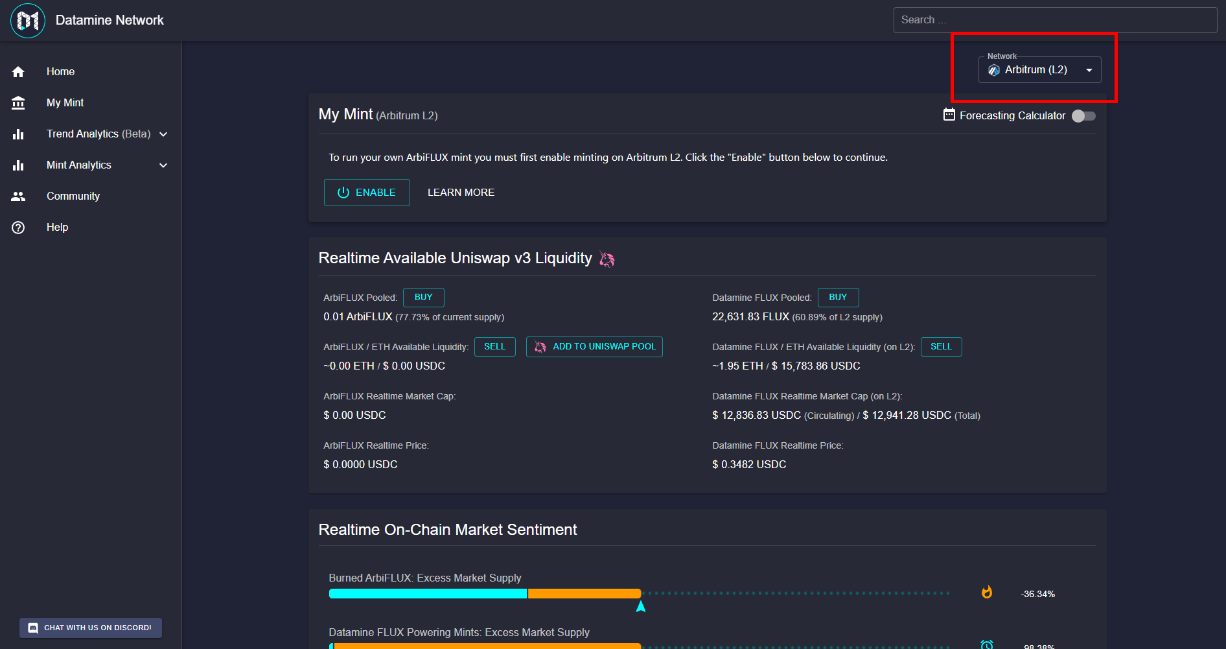Click the 0.01 ArbiFLUX pooled value

[x=358, y=317]
